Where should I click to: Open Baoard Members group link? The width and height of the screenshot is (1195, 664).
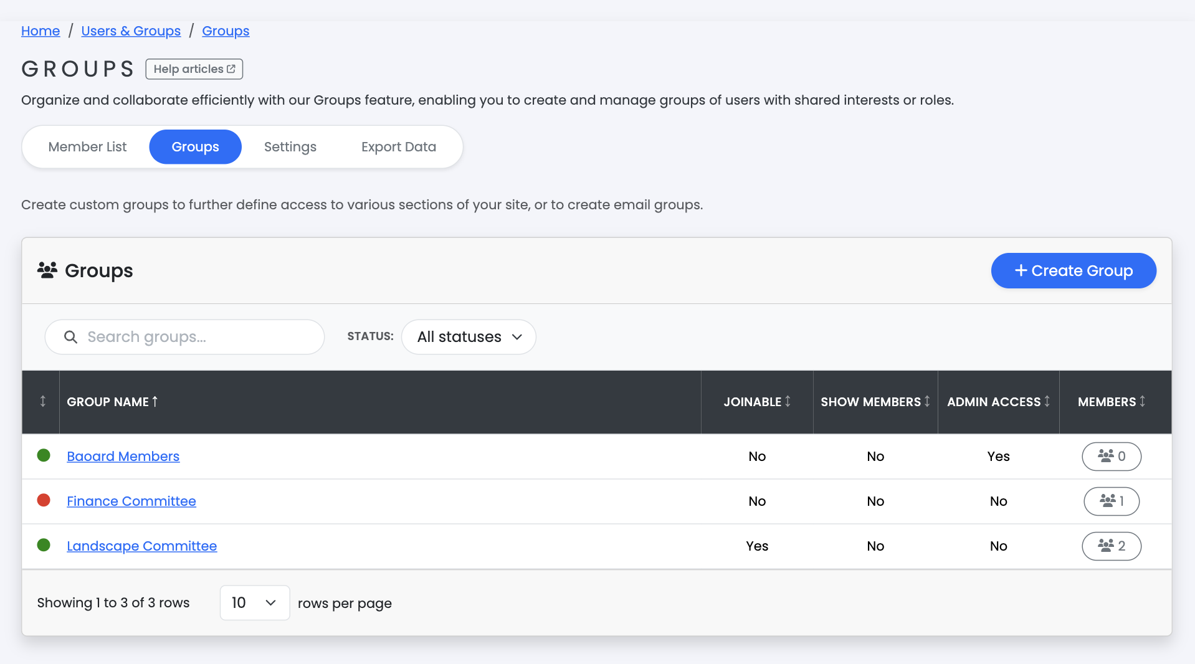(123, 457)
